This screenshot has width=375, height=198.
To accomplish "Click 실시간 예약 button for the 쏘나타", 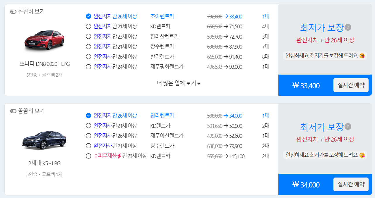I will tap(351, 85).
